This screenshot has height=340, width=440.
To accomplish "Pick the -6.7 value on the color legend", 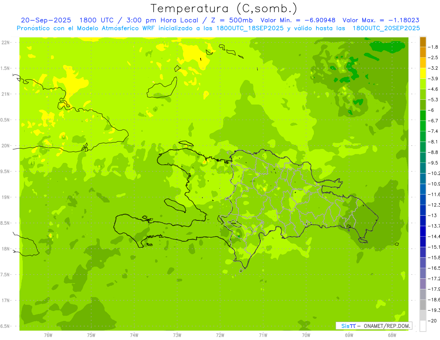I will [x=434, y=121].
